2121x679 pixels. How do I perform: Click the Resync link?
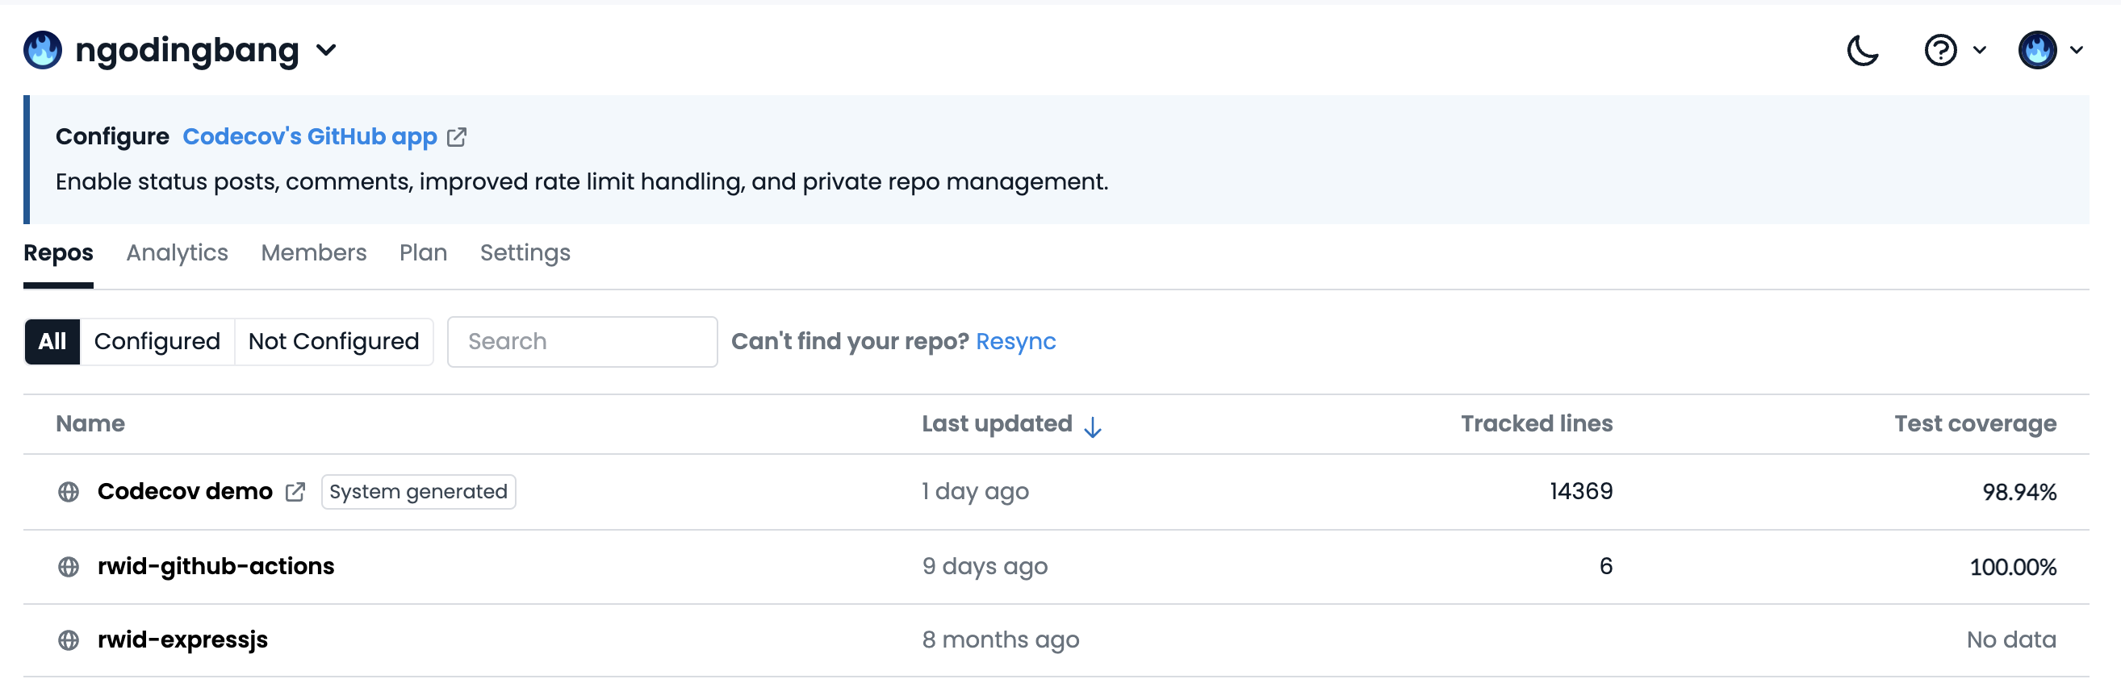coord(1015,342)
